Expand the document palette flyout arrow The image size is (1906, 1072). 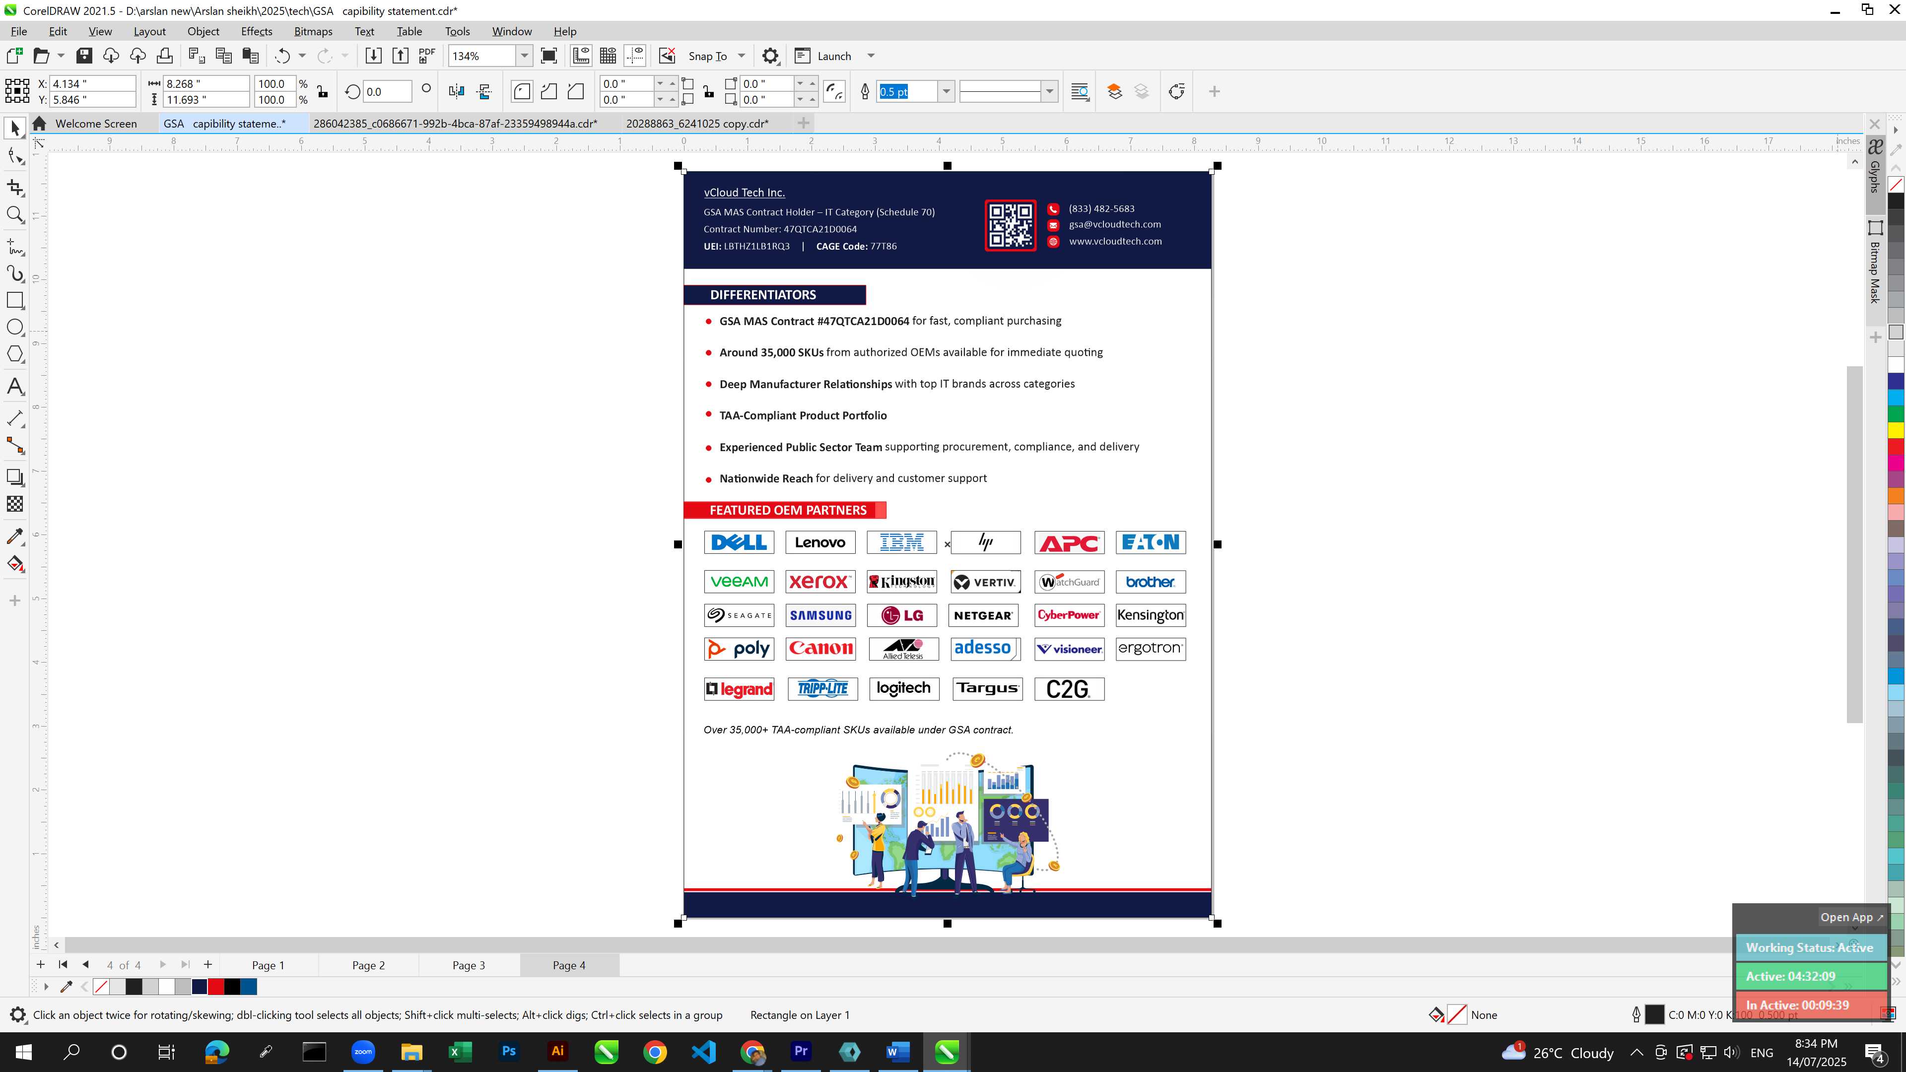pos(46,986)
